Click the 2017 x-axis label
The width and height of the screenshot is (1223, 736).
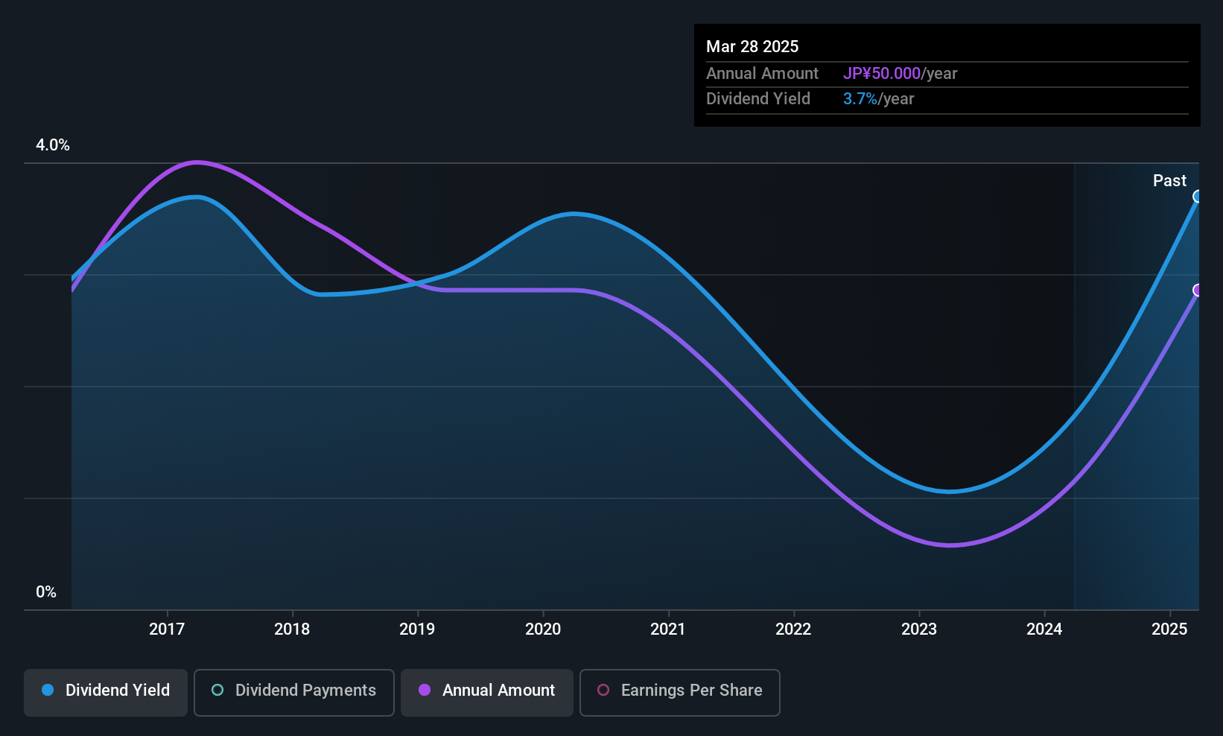tap(167, 629)
